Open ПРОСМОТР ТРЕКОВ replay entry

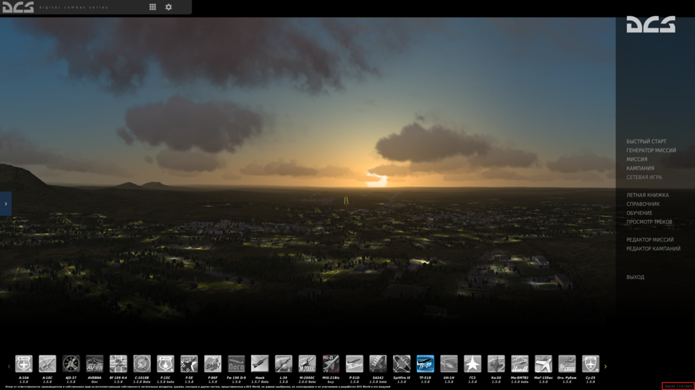point(649,222)
